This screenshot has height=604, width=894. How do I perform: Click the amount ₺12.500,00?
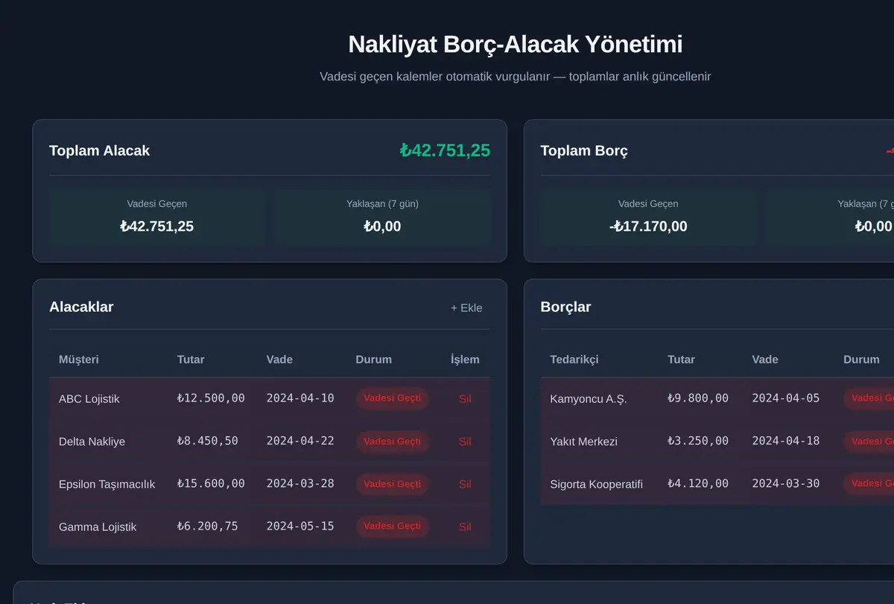[x=211, y=398]
